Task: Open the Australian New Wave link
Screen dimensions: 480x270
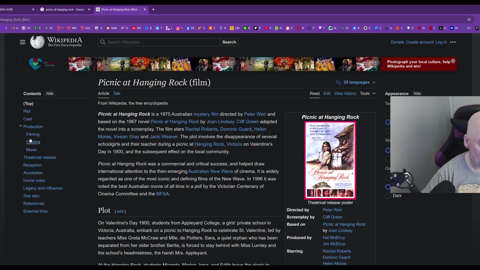Action: click(210, 171)
